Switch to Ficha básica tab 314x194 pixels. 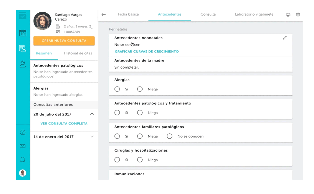tap(128, 14)
